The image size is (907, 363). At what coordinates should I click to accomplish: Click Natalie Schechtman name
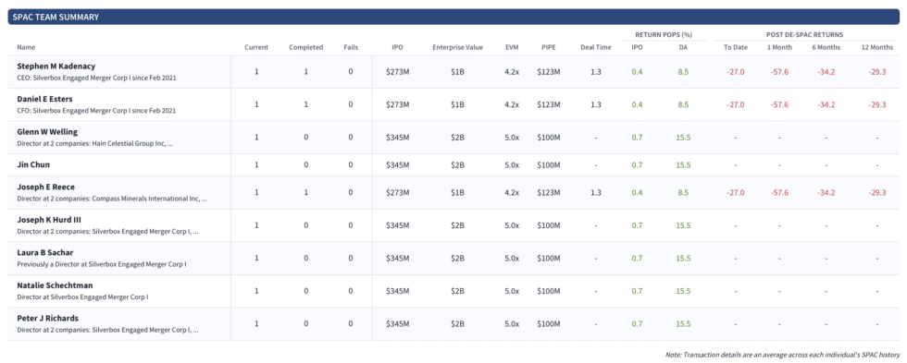pyautogui.click(x=55, y=285)
